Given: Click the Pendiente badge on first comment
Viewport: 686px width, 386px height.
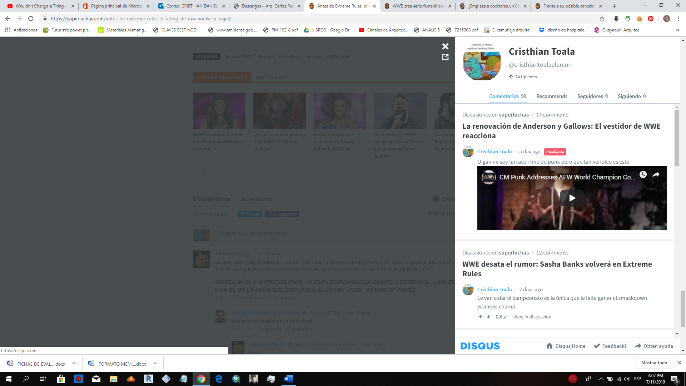Looking at the screenshot, I should point(555,152).
